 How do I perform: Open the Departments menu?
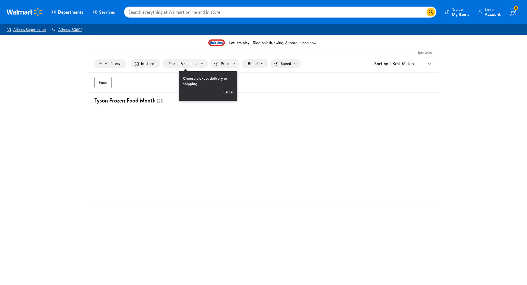pos(67,12)
